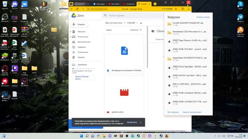Screen dimensions: 248x139
Task: Open the Epic Games Launcher desktop shortcut
Action: pos(15,58)
